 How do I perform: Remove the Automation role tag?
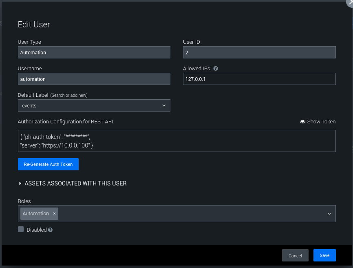click(54, 214)
